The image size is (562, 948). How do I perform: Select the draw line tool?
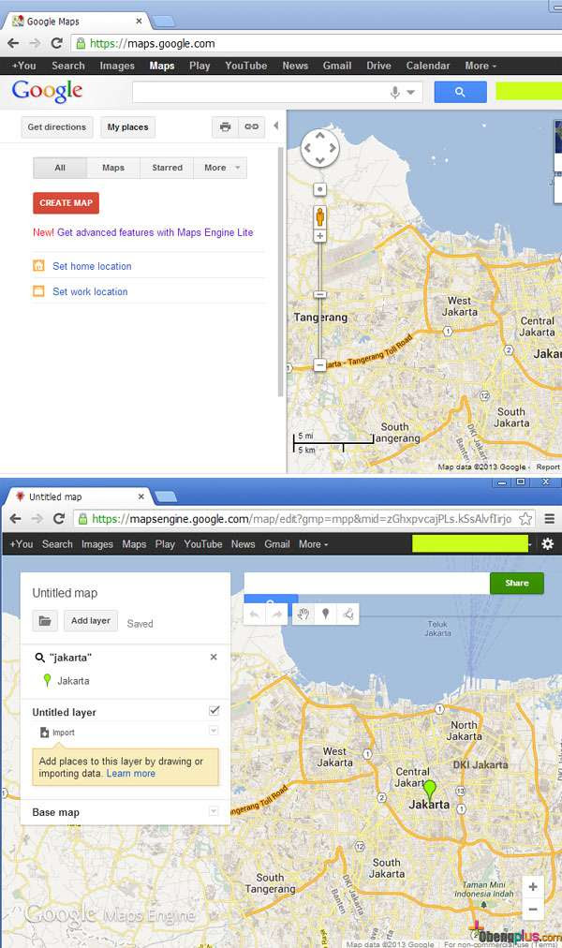pyautogui.click(x=348, y=615)
